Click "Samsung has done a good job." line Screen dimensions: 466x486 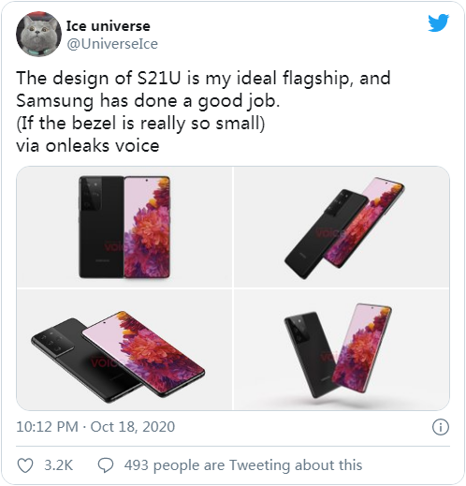click(148, 101)
